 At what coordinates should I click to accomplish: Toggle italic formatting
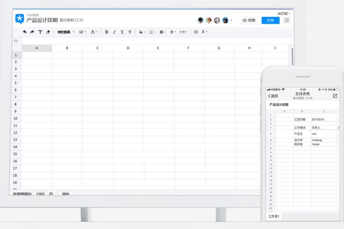114,32
